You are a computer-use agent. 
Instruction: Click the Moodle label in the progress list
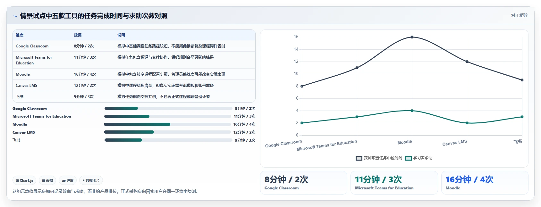pos(20,124)
